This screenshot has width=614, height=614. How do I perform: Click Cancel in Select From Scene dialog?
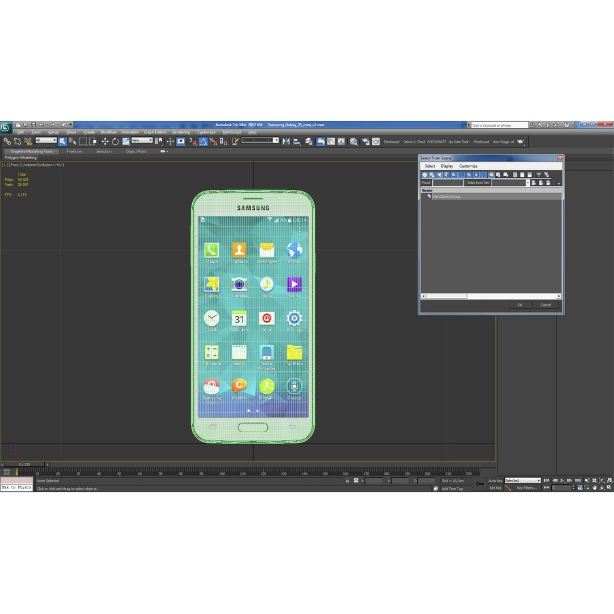tap(545, 305)
